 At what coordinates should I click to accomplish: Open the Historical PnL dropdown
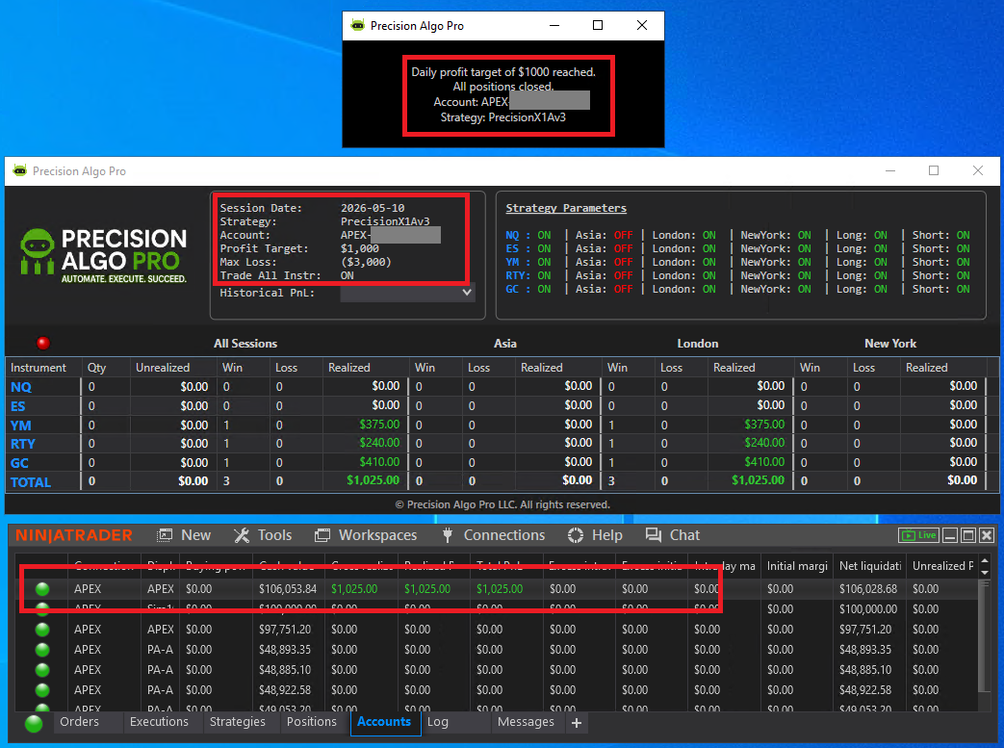click(x=407, y=293)
